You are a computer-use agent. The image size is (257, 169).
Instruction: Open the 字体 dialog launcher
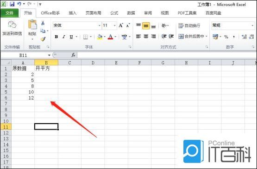[130, 47]
